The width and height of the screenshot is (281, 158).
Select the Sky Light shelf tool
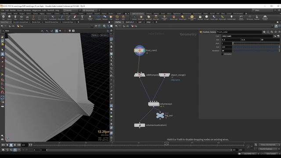tap(200, 18)
